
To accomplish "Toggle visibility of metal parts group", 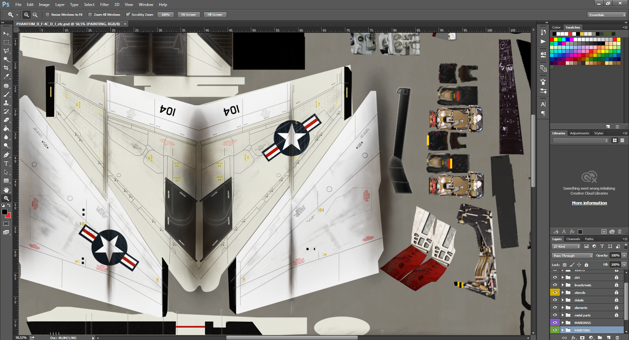I will (555, 315).
